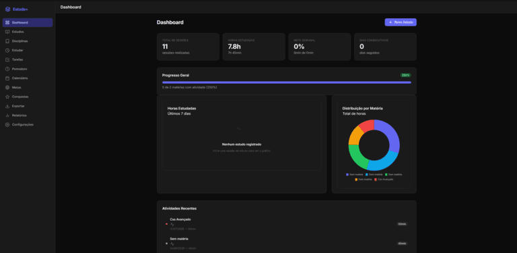Click 'Nenhum estudo registrado' message
Screen dimensions: 517x253
(x=242, y=144)
